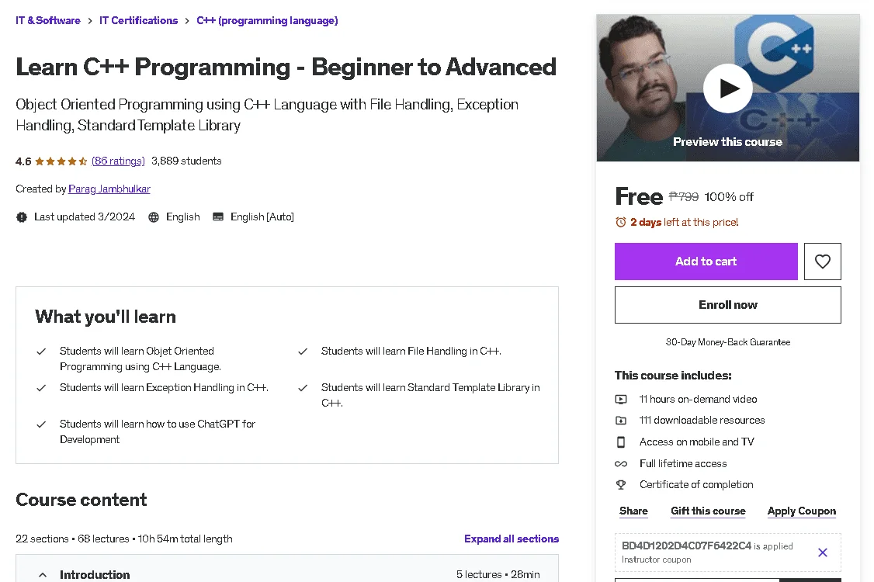
Task: Click checkmark beside ChatGPT for Development
Action: coord(41,424)
